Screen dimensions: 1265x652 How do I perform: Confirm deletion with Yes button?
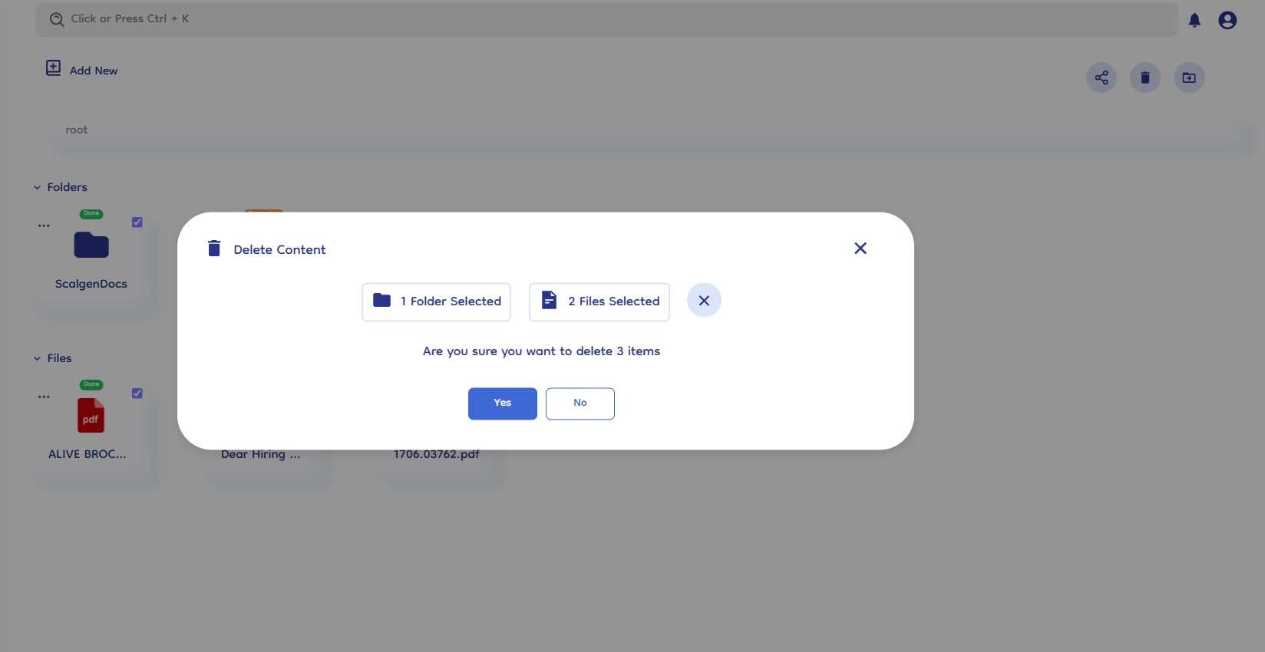coord(503,403)
